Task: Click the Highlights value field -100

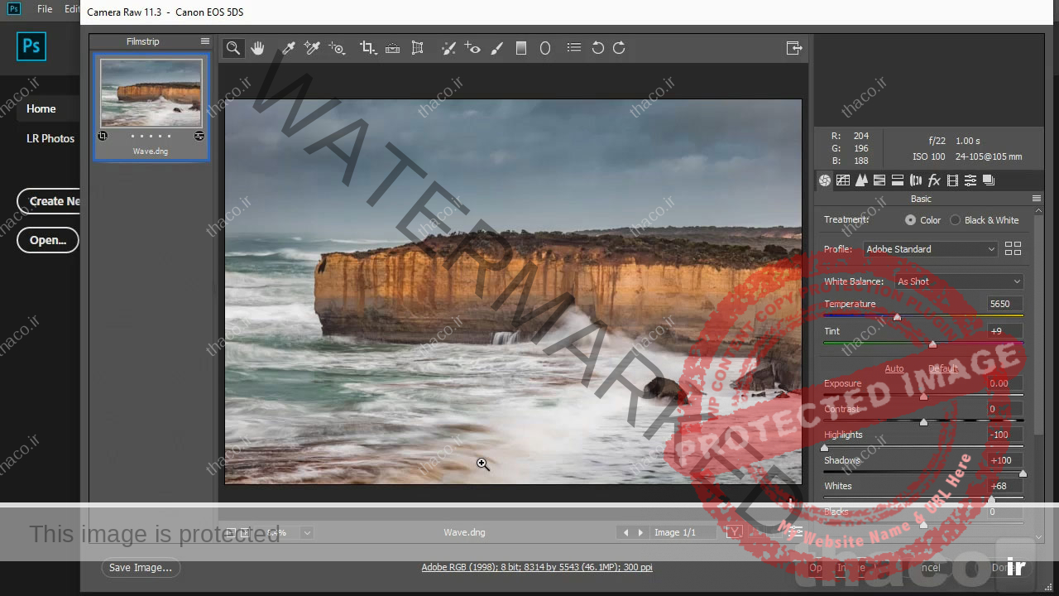Action: [x=1004, y=435]
